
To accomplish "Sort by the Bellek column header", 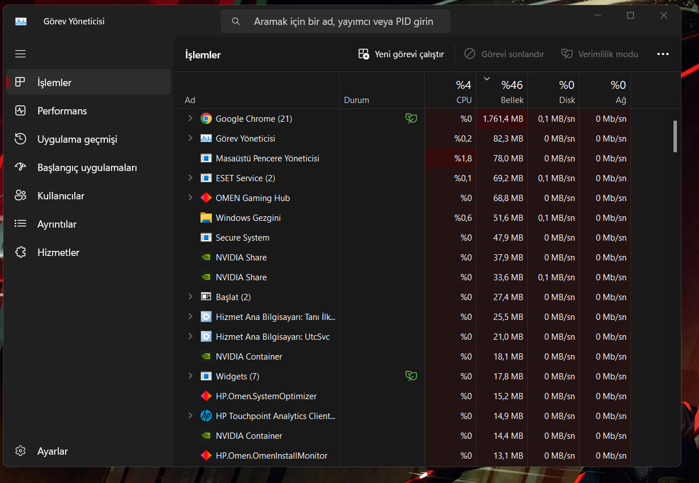I will click(x=502, y=91).
